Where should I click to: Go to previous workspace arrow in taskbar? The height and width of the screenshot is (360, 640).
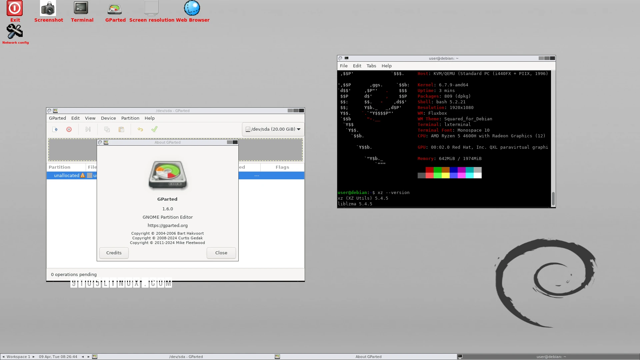(x=3, y=357)
